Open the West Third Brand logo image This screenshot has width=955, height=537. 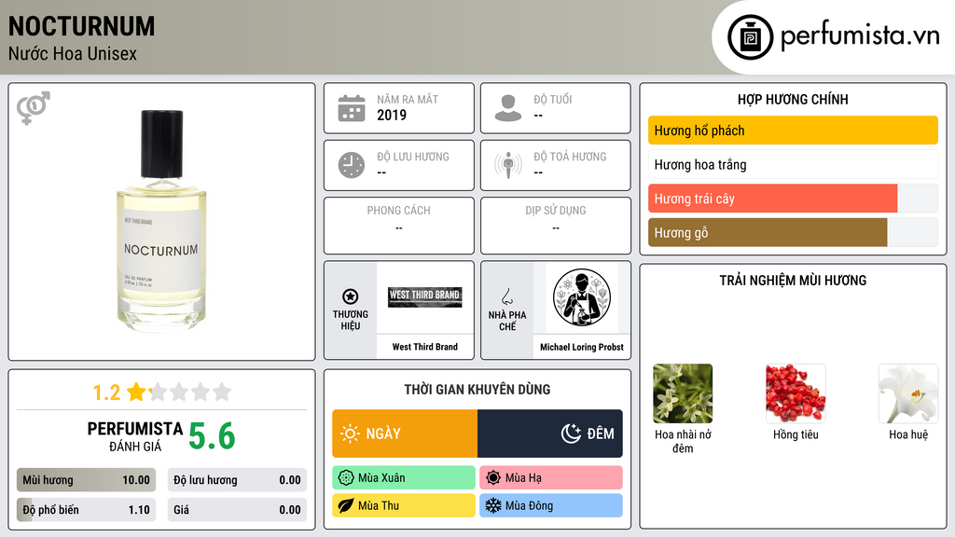(x=425, y=297)
